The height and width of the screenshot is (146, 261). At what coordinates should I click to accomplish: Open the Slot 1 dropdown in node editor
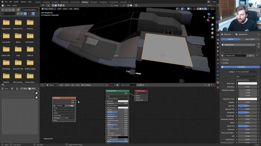point(110,85)
